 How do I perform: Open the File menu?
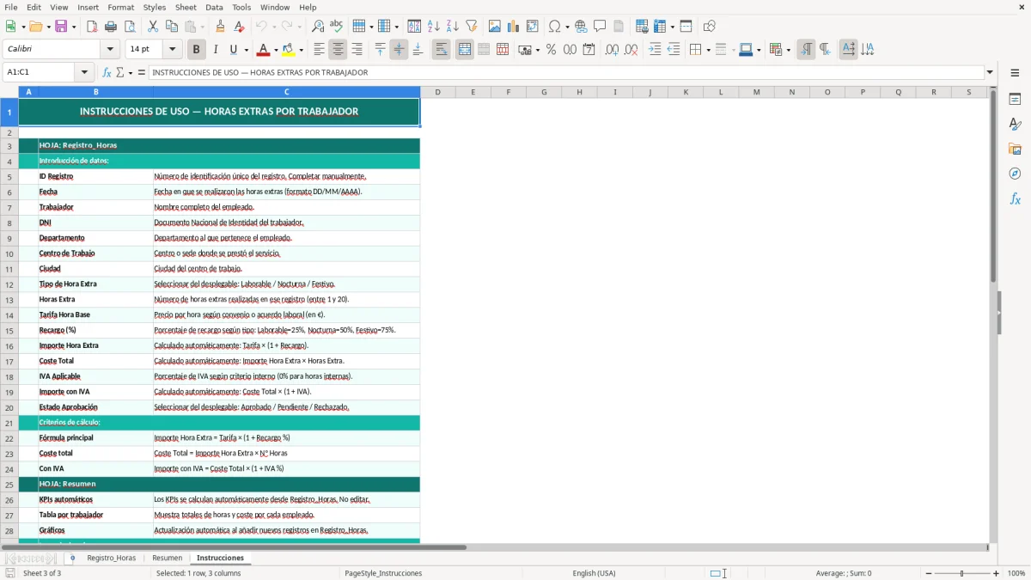pos(10,7)
